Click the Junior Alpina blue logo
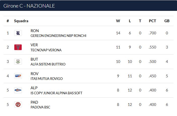177x116 pixels. point(18,90)
